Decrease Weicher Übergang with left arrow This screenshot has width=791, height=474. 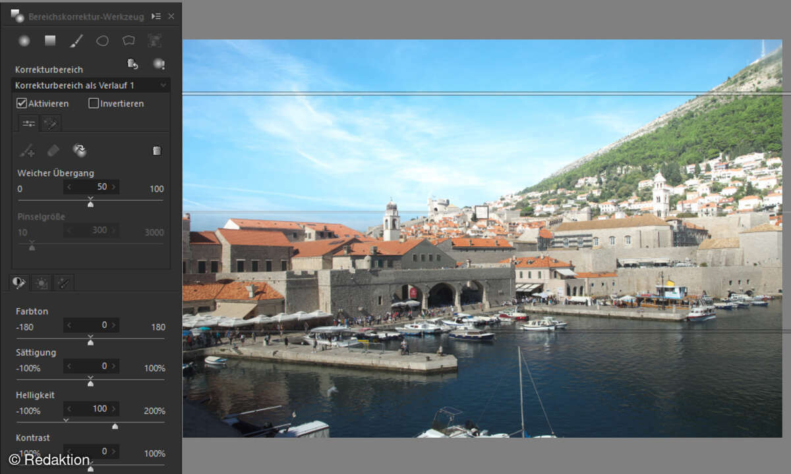click(69, 187)
